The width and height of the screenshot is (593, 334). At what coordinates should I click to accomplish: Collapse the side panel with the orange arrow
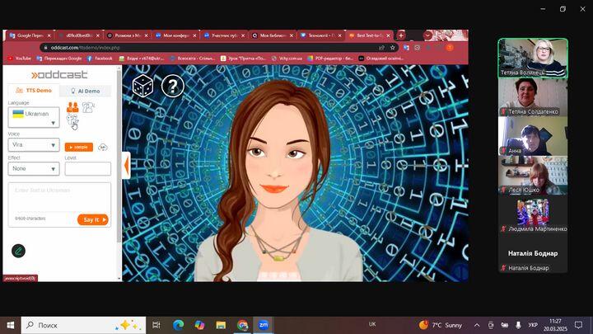point(126,165)
